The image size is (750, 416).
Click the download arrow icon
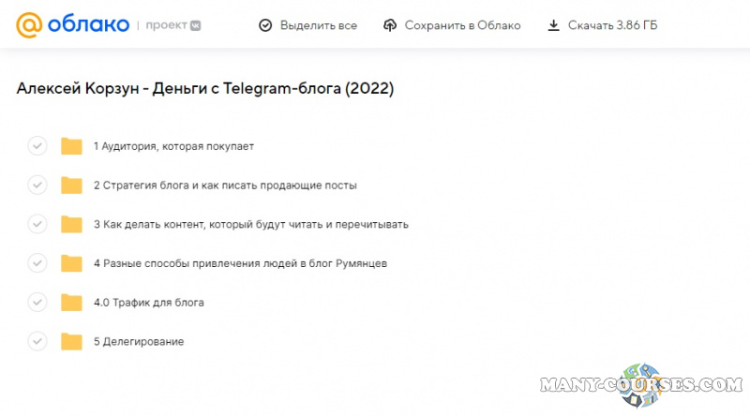tap(554, 25)
